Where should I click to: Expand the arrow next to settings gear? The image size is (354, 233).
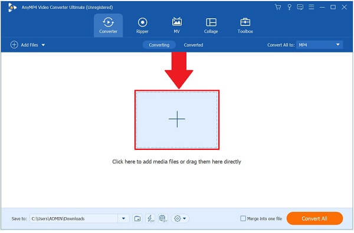pos(185,219)
